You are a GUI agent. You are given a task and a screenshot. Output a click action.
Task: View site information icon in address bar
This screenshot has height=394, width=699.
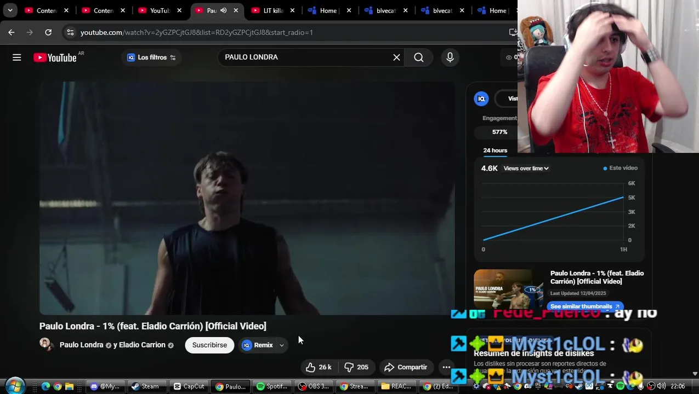70,32
